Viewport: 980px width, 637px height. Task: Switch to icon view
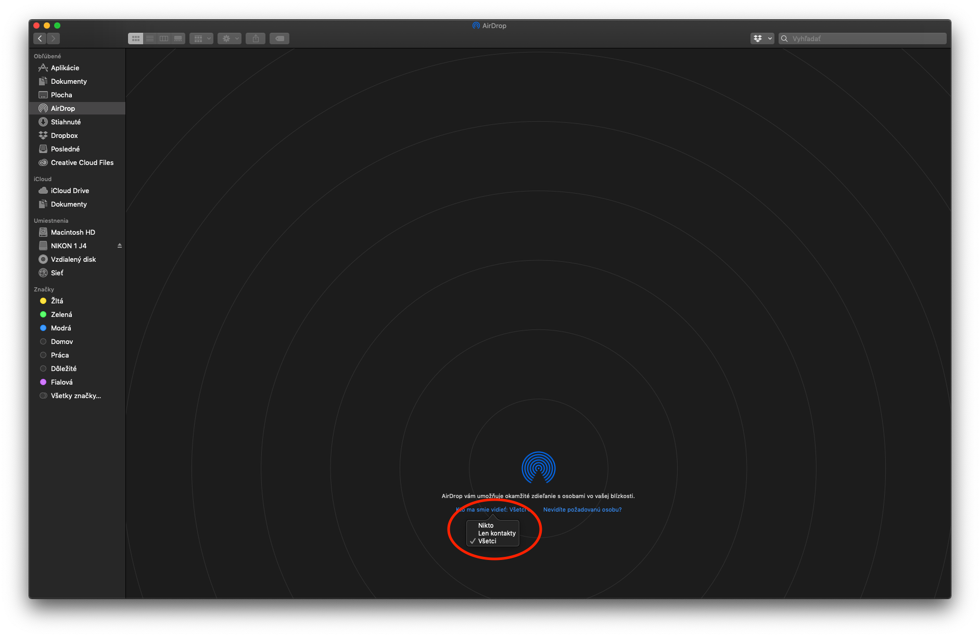[135, 39]
